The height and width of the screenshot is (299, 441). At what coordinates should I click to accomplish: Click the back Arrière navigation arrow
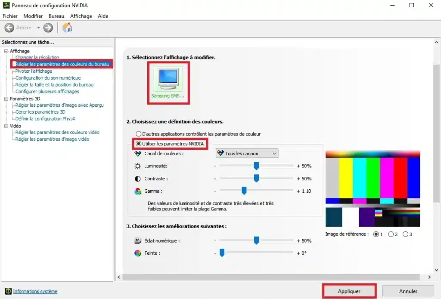[x=9, y=27]
